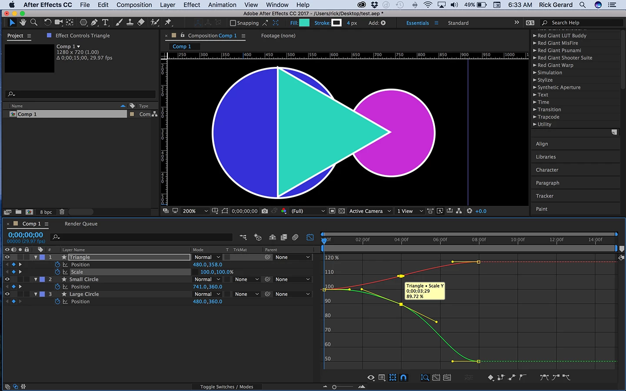Delete selected item with trash icon

(x=62, y=212)
